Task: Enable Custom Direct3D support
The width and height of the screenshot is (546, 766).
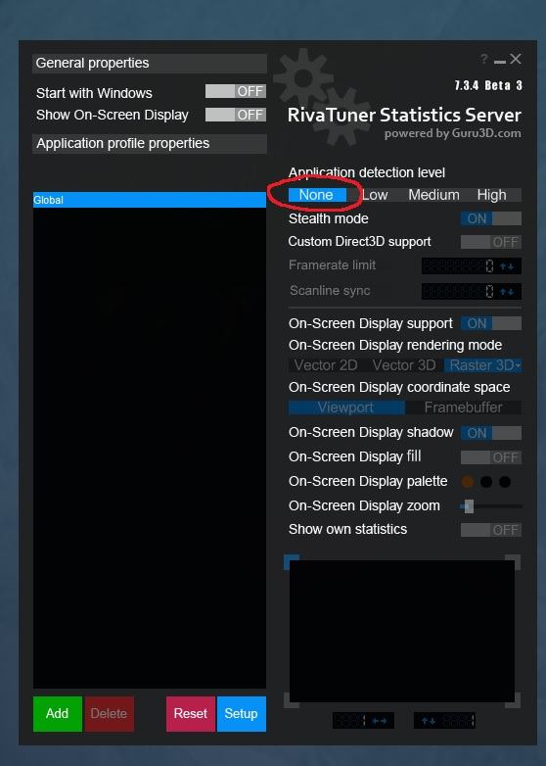Action: [491, 242]
